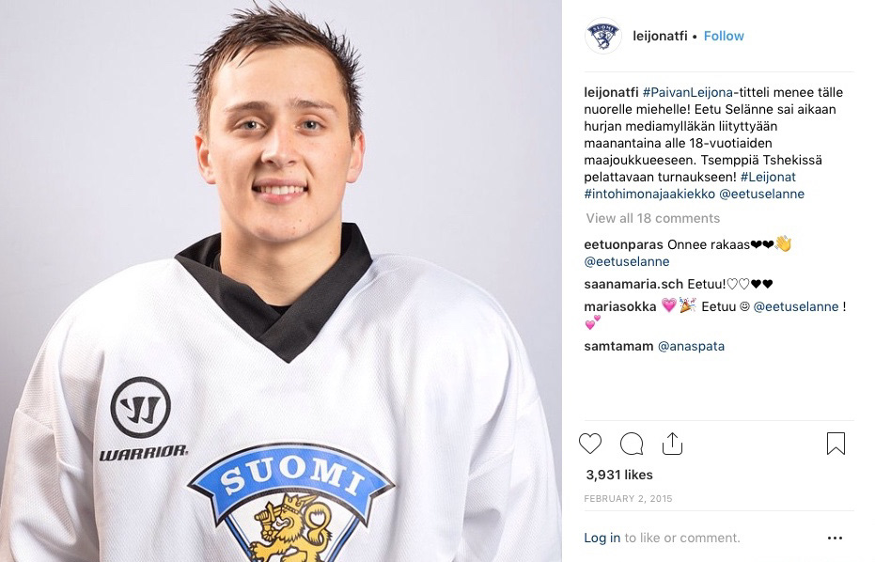875x562 pixels.
Task: Open the 3,931 likes list
Action: click(x=619, y=475)
